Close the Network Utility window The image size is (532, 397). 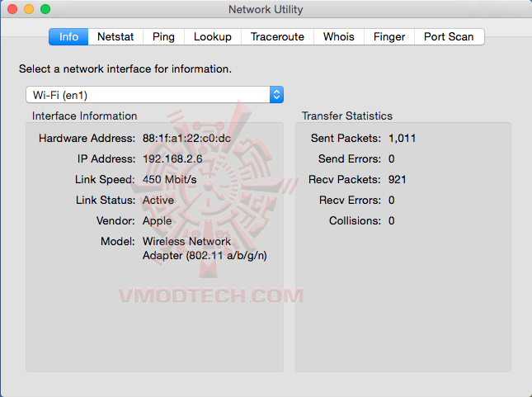(x=12, y=10)
